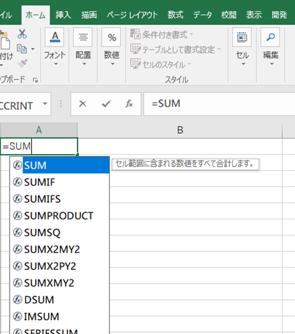The width and height of the screenshot is (295, 334).
Task: Select SUMX2PY2 in the autocomplete list
Action: [x=60, y=266]
